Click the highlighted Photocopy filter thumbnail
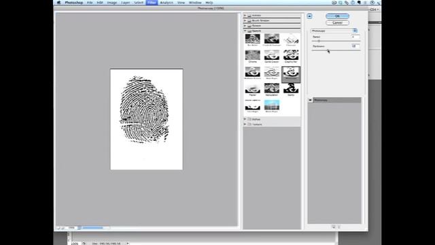 click(x=291, y=74)
